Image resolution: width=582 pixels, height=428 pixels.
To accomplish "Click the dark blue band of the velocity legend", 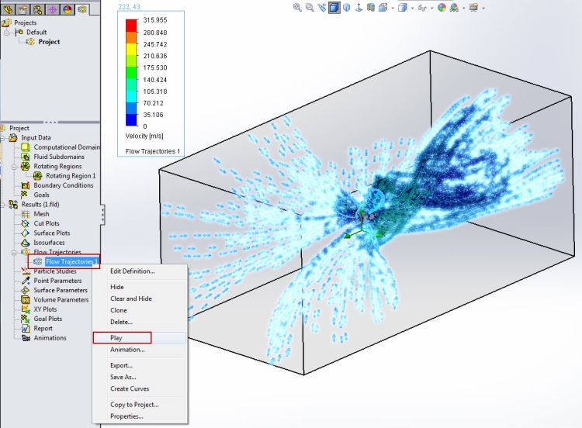I will [131, 120].
